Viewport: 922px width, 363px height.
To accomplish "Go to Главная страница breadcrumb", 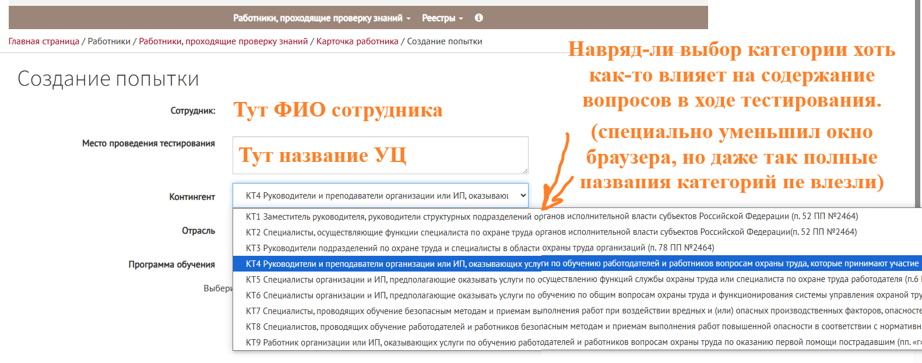I will (44, 41).
